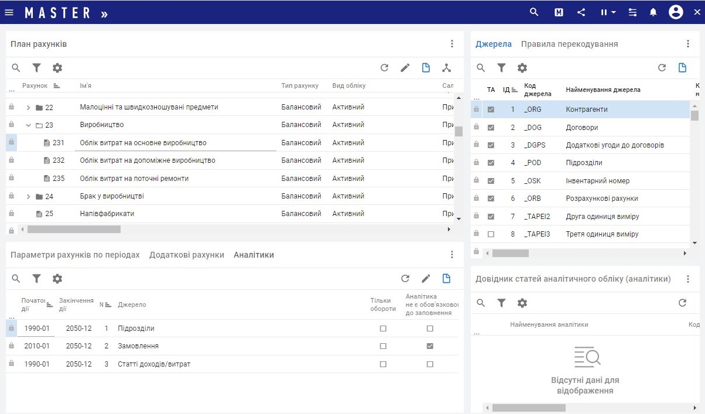Open План рахунків panel three-dot menu
Screen dimensions: 705x414
tap(452, 44)
